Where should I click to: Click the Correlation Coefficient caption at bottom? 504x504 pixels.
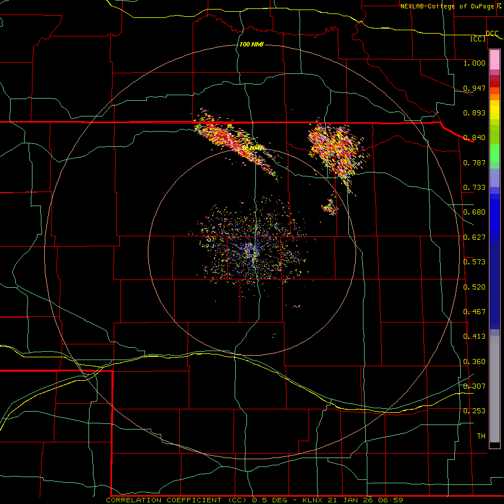point(254,500)
